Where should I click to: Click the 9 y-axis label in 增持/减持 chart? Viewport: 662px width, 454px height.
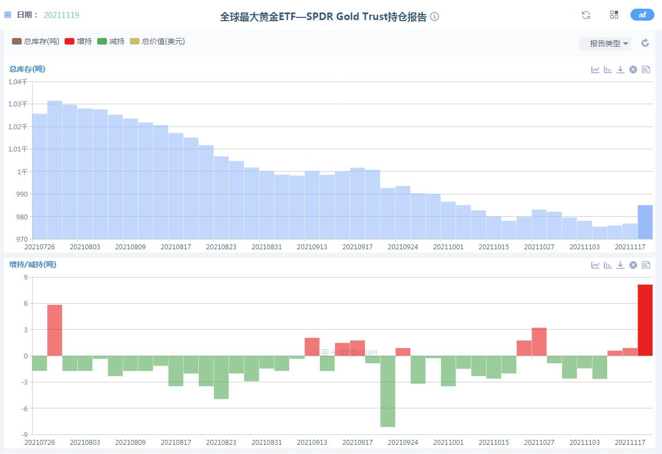pos(25,277)
